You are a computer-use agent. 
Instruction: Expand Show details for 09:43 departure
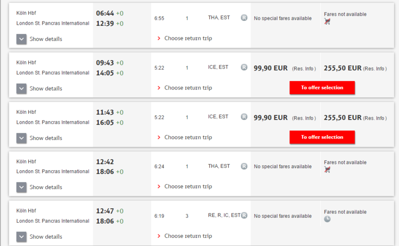(21, 88)
